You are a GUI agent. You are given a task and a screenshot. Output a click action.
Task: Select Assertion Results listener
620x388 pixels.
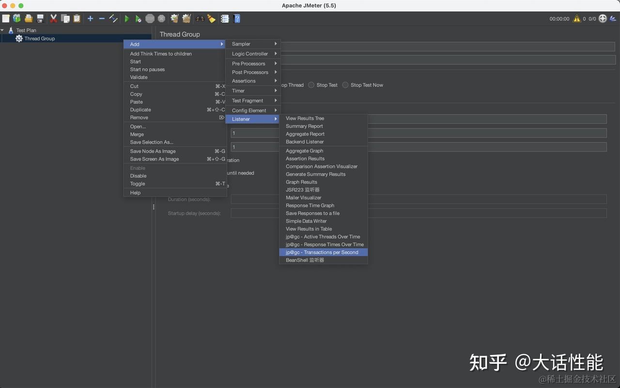click(x=324, y=159)
